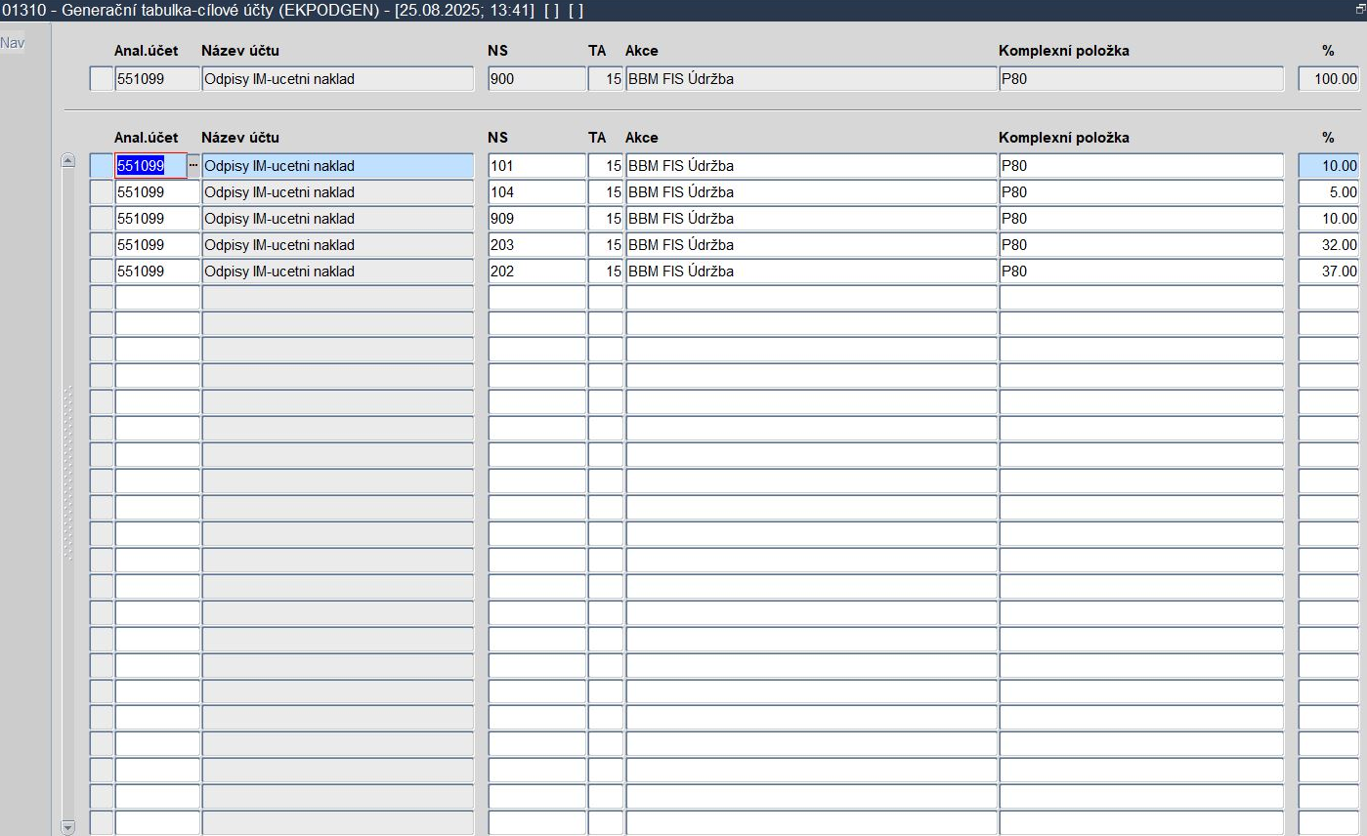1367x836 pixels.
Task: Click the NS field containing 104
Action: 536,192
